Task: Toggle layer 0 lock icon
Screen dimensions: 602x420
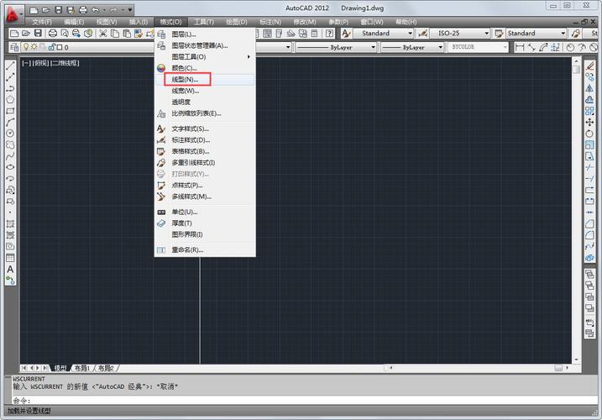Action: pyautogui.click(x=51, y=47)
